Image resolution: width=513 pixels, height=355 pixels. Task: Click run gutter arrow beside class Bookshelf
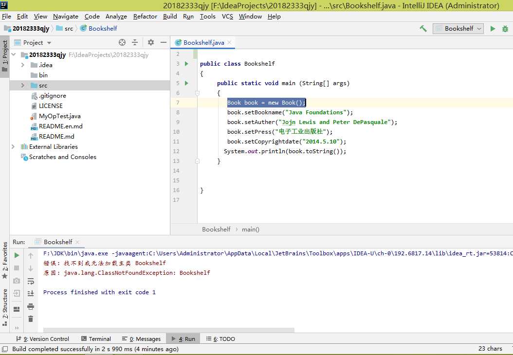pyautogui.click(x=186, y=64)
